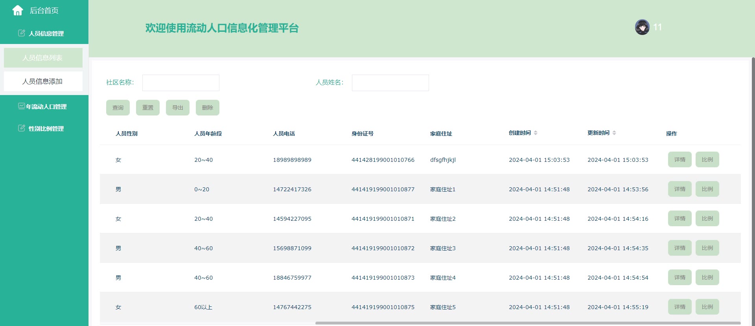
Task: Click ID number 441419199001010877
Action: click(383, 189)
